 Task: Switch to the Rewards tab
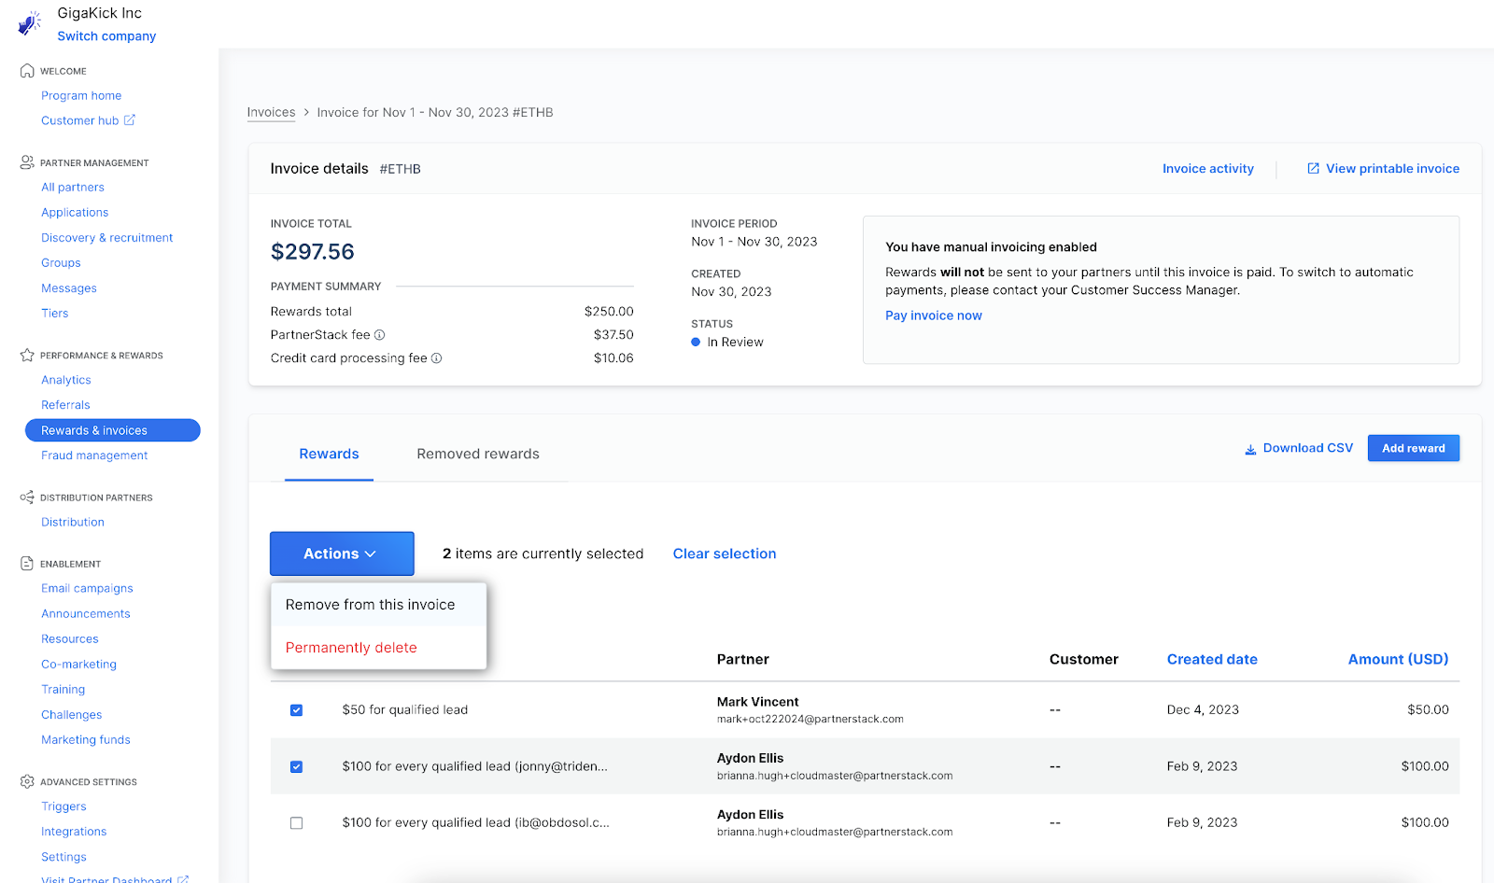(x=329, y=454)
